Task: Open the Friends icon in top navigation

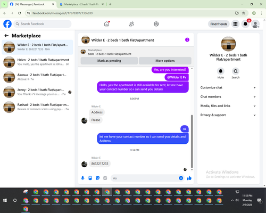Action: tap(131, 24)
